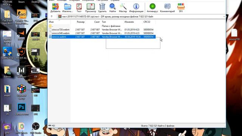Open the Игровой центр cube icon
242x136 pixels.
tap(22, 92)
